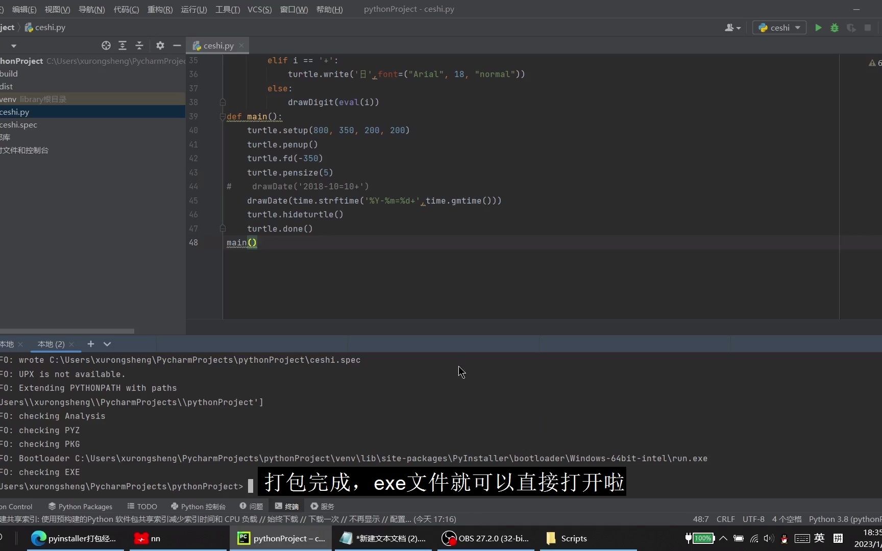
Task: Expand all items in the project tree
Action: [x=122, y=45]
